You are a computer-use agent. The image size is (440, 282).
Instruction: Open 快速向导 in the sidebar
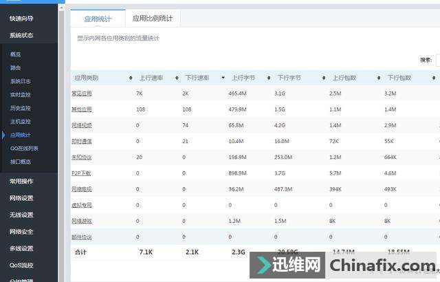tap(21, 19)
